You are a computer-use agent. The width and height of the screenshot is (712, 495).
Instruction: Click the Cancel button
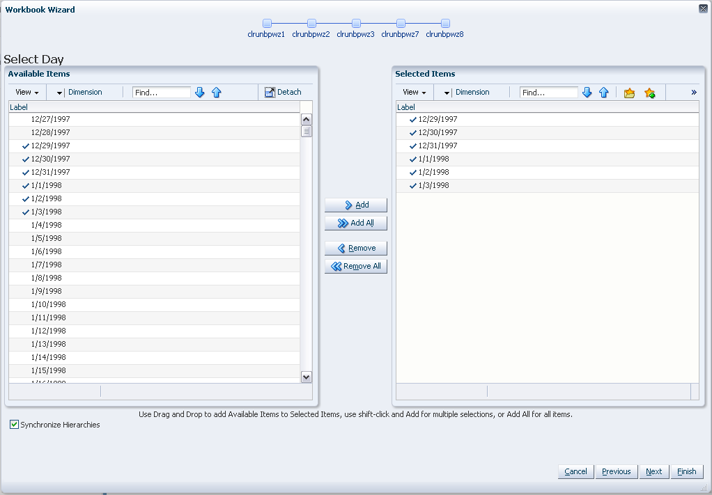pyautogui.click(x=575, y=471)
